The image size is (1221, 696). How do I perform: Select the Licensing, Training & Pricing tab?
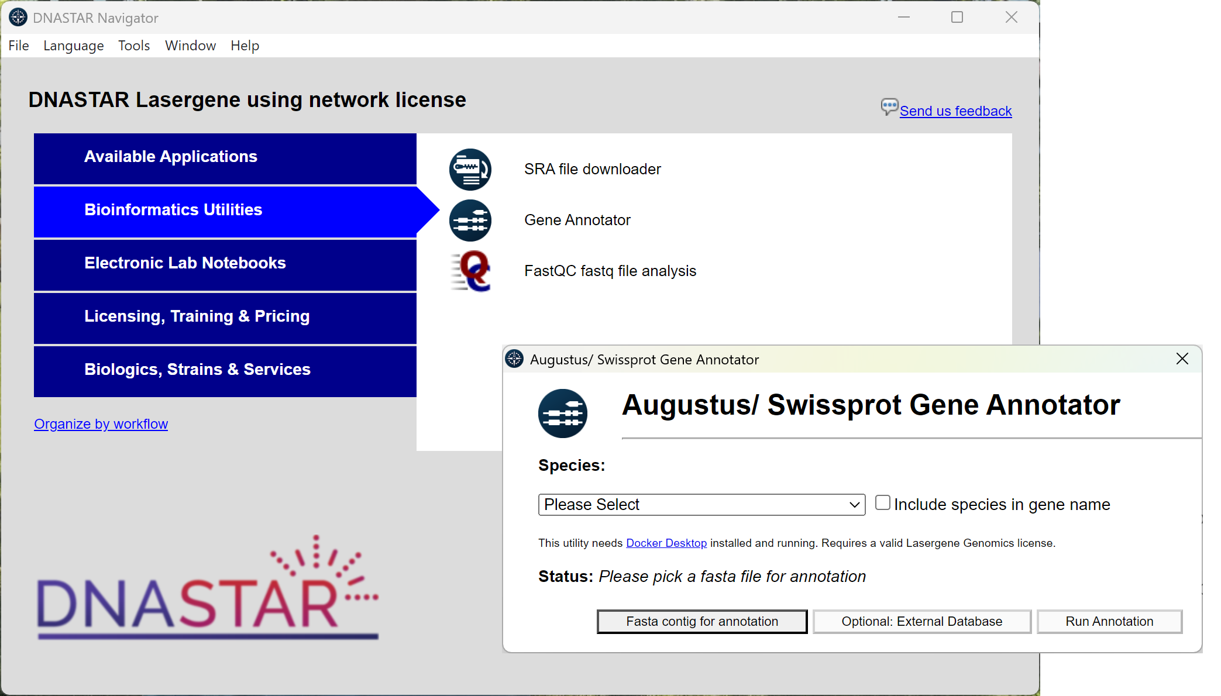[225, 318]
